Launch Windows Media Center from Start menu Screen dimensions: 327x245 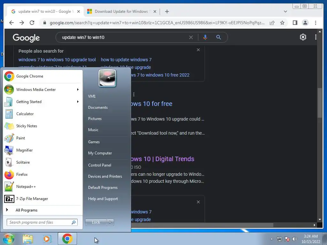click(x=43, y=90)
